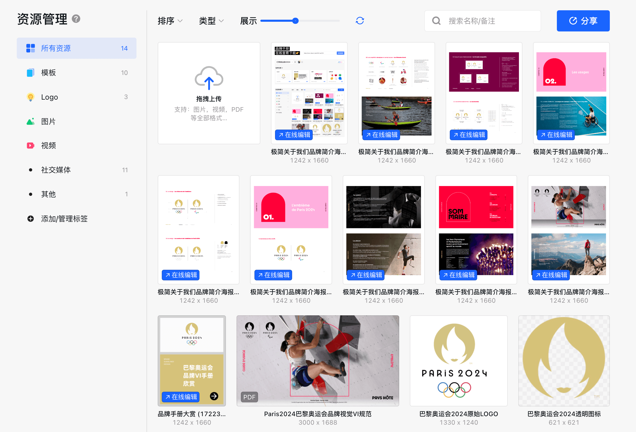
Task: Select 视频 category in sidebar
Action: tap(76, 145)
